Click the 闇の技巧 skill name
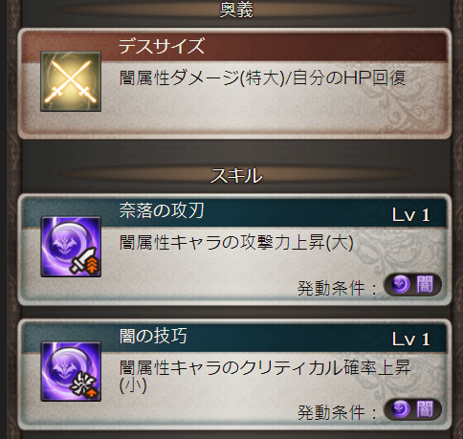This screenshot has width=463, height=439. (153, 336)
